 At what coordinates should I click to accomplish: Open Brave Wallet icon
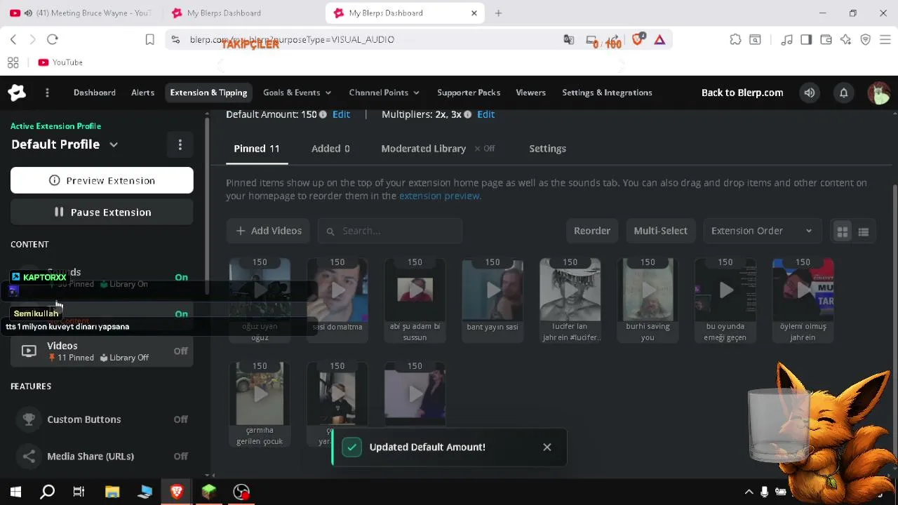(x=826, y=39)
